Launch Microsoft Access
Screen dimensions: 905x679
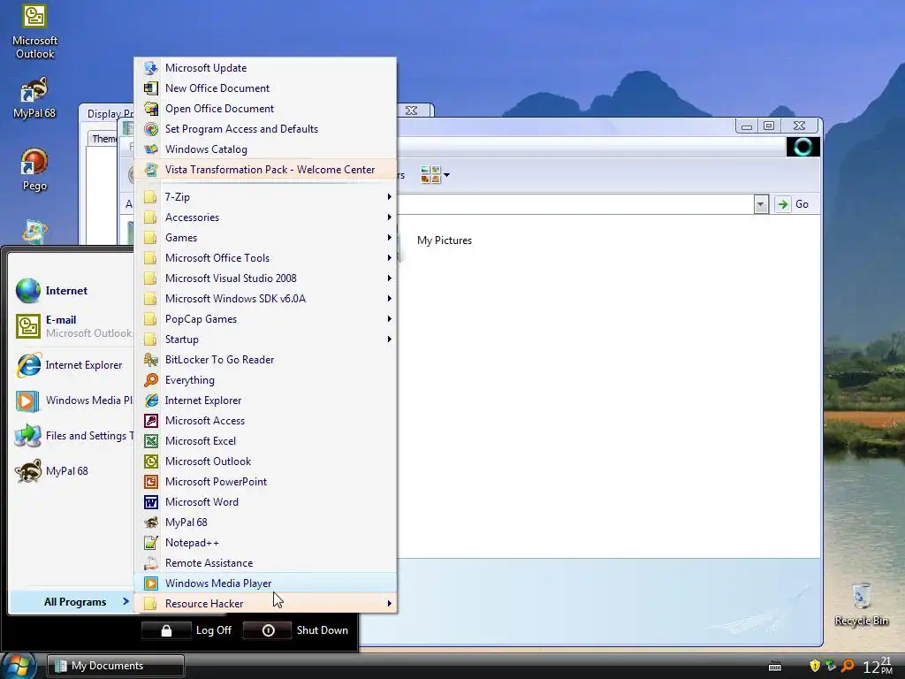[265, 421]
